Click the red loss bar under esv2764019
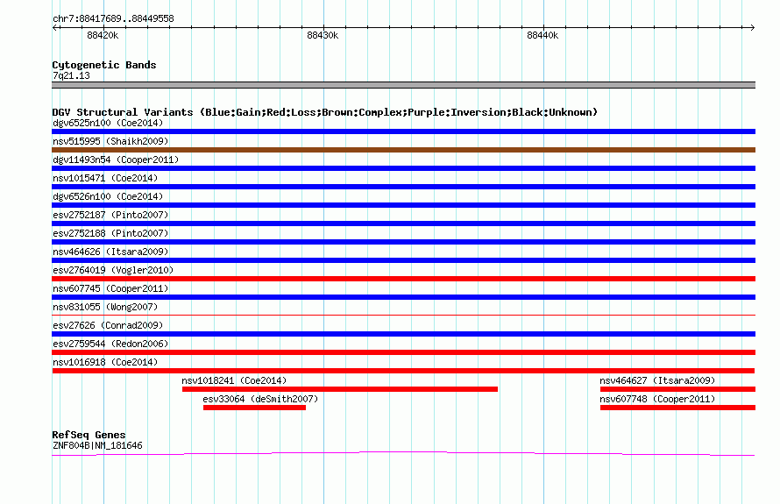 point(403,279)
